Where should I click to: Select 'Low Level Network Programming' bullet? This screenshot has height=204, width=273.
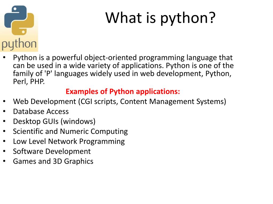coord(69,141)
